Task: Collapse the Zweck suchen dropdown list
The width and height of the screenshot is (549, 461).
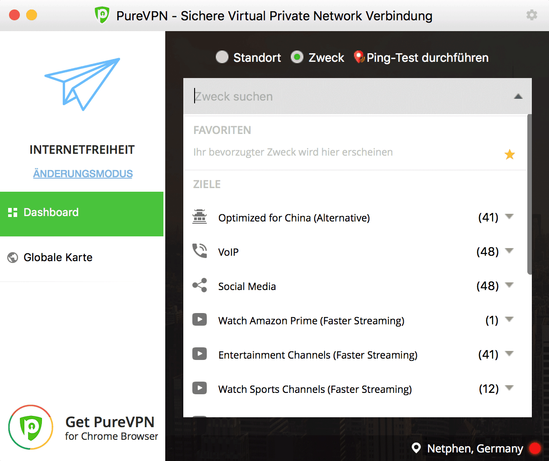Action: point(518,96)
